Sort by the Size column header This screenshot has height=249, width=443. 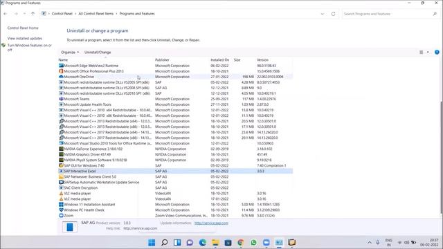click(x=237, y=60)
